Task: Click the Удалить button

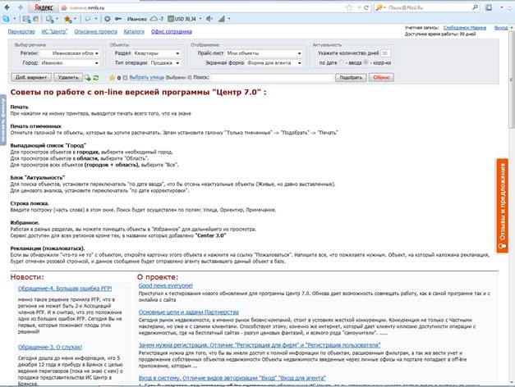Action: point(68,77)
